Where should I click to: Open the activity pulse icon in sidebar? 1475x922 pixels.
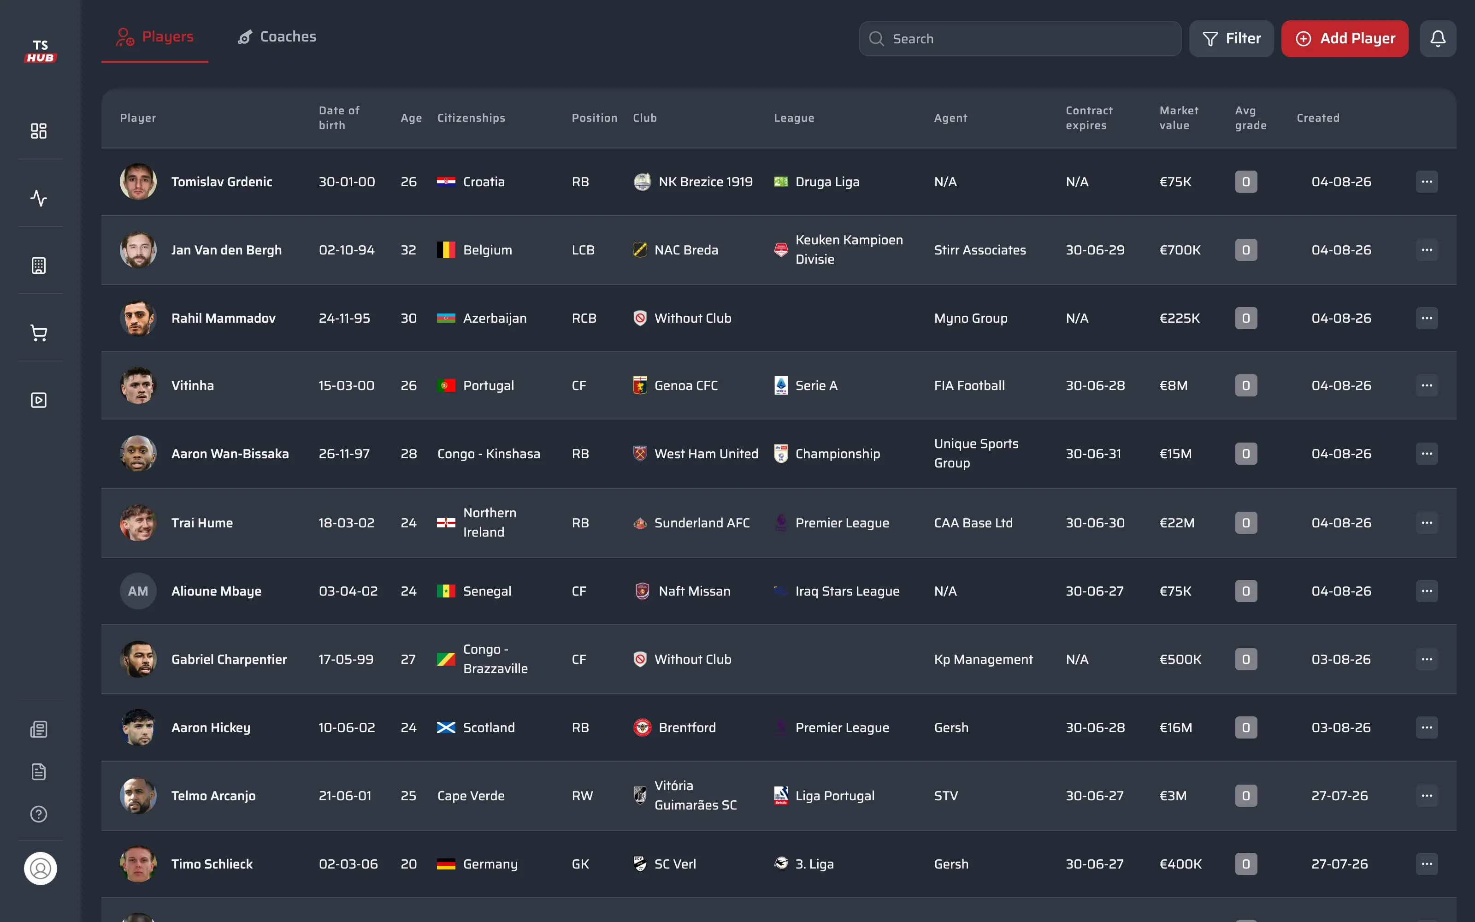[x=38, y=198]
